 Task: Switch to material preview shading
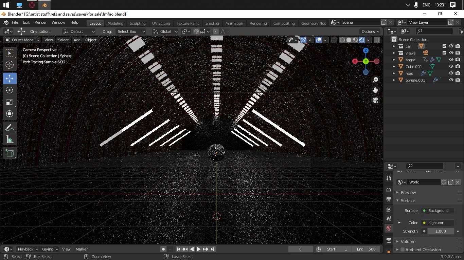(355, 40)
